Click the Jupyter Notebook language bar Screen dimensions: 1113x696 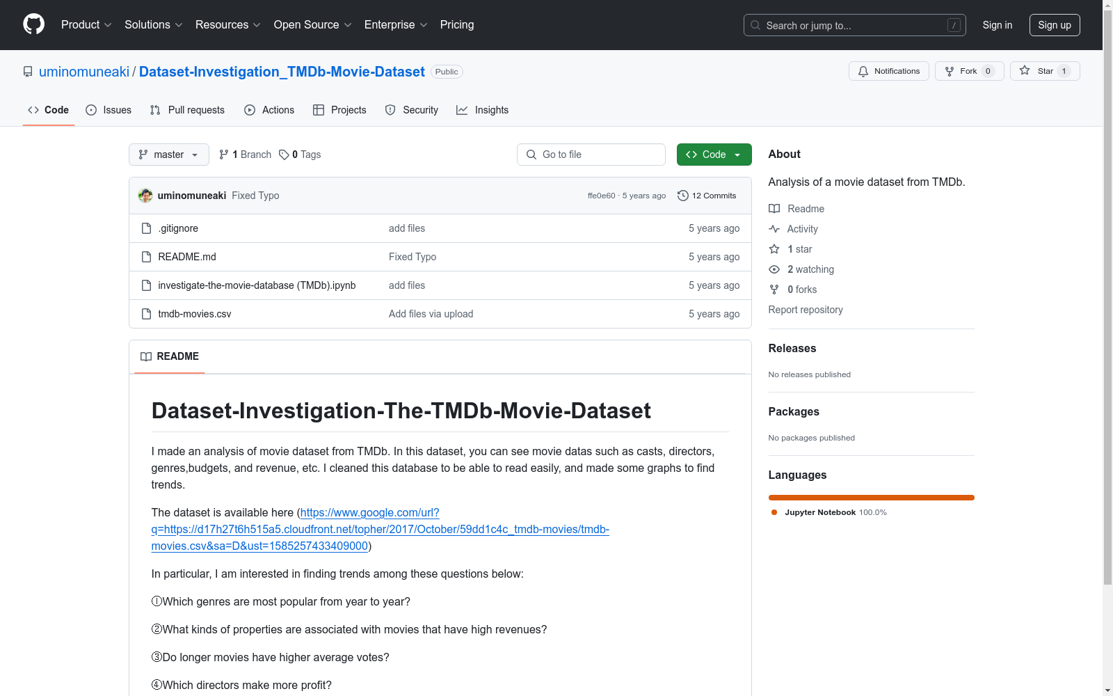pos(872,498)
